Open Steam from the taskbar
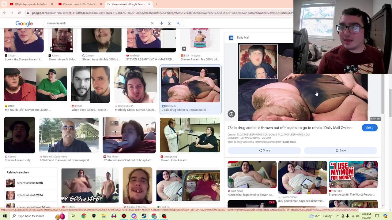The image size is (392, 220). coord(144,216)
